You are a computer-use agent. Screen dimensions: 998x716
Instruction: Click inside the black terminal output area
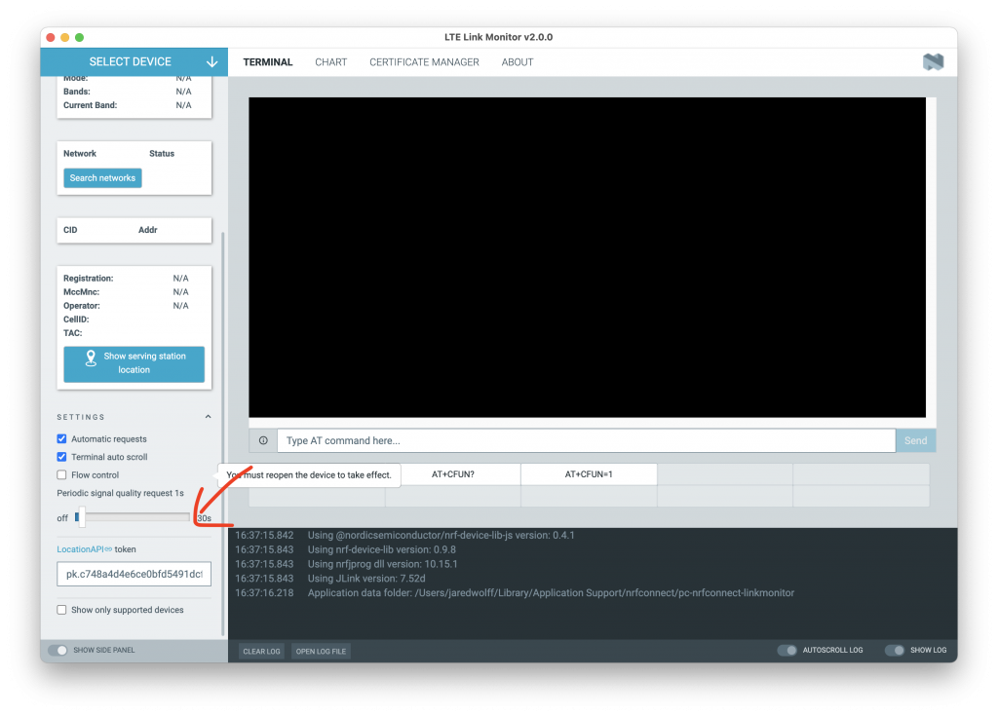pos(587,257)
